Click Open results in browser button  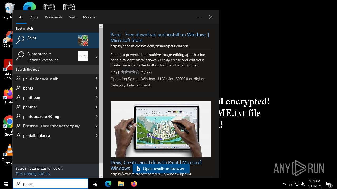pyautogui.click(x=161, y=169)
